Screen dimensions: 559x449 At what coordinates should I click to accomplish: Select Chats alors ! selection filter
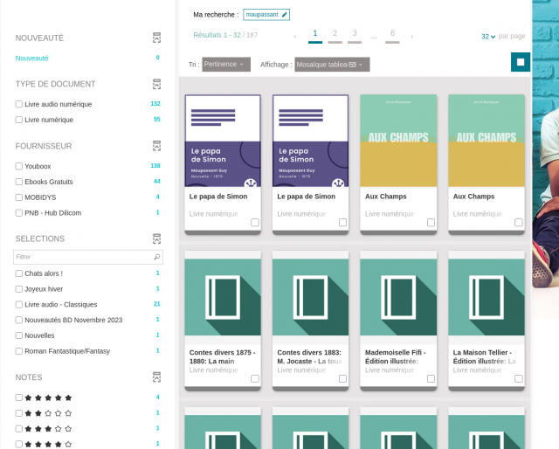point(19,273)
